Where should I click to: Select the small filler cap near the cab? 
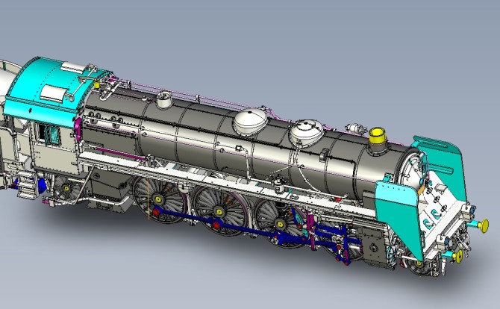tap(163, 98)
